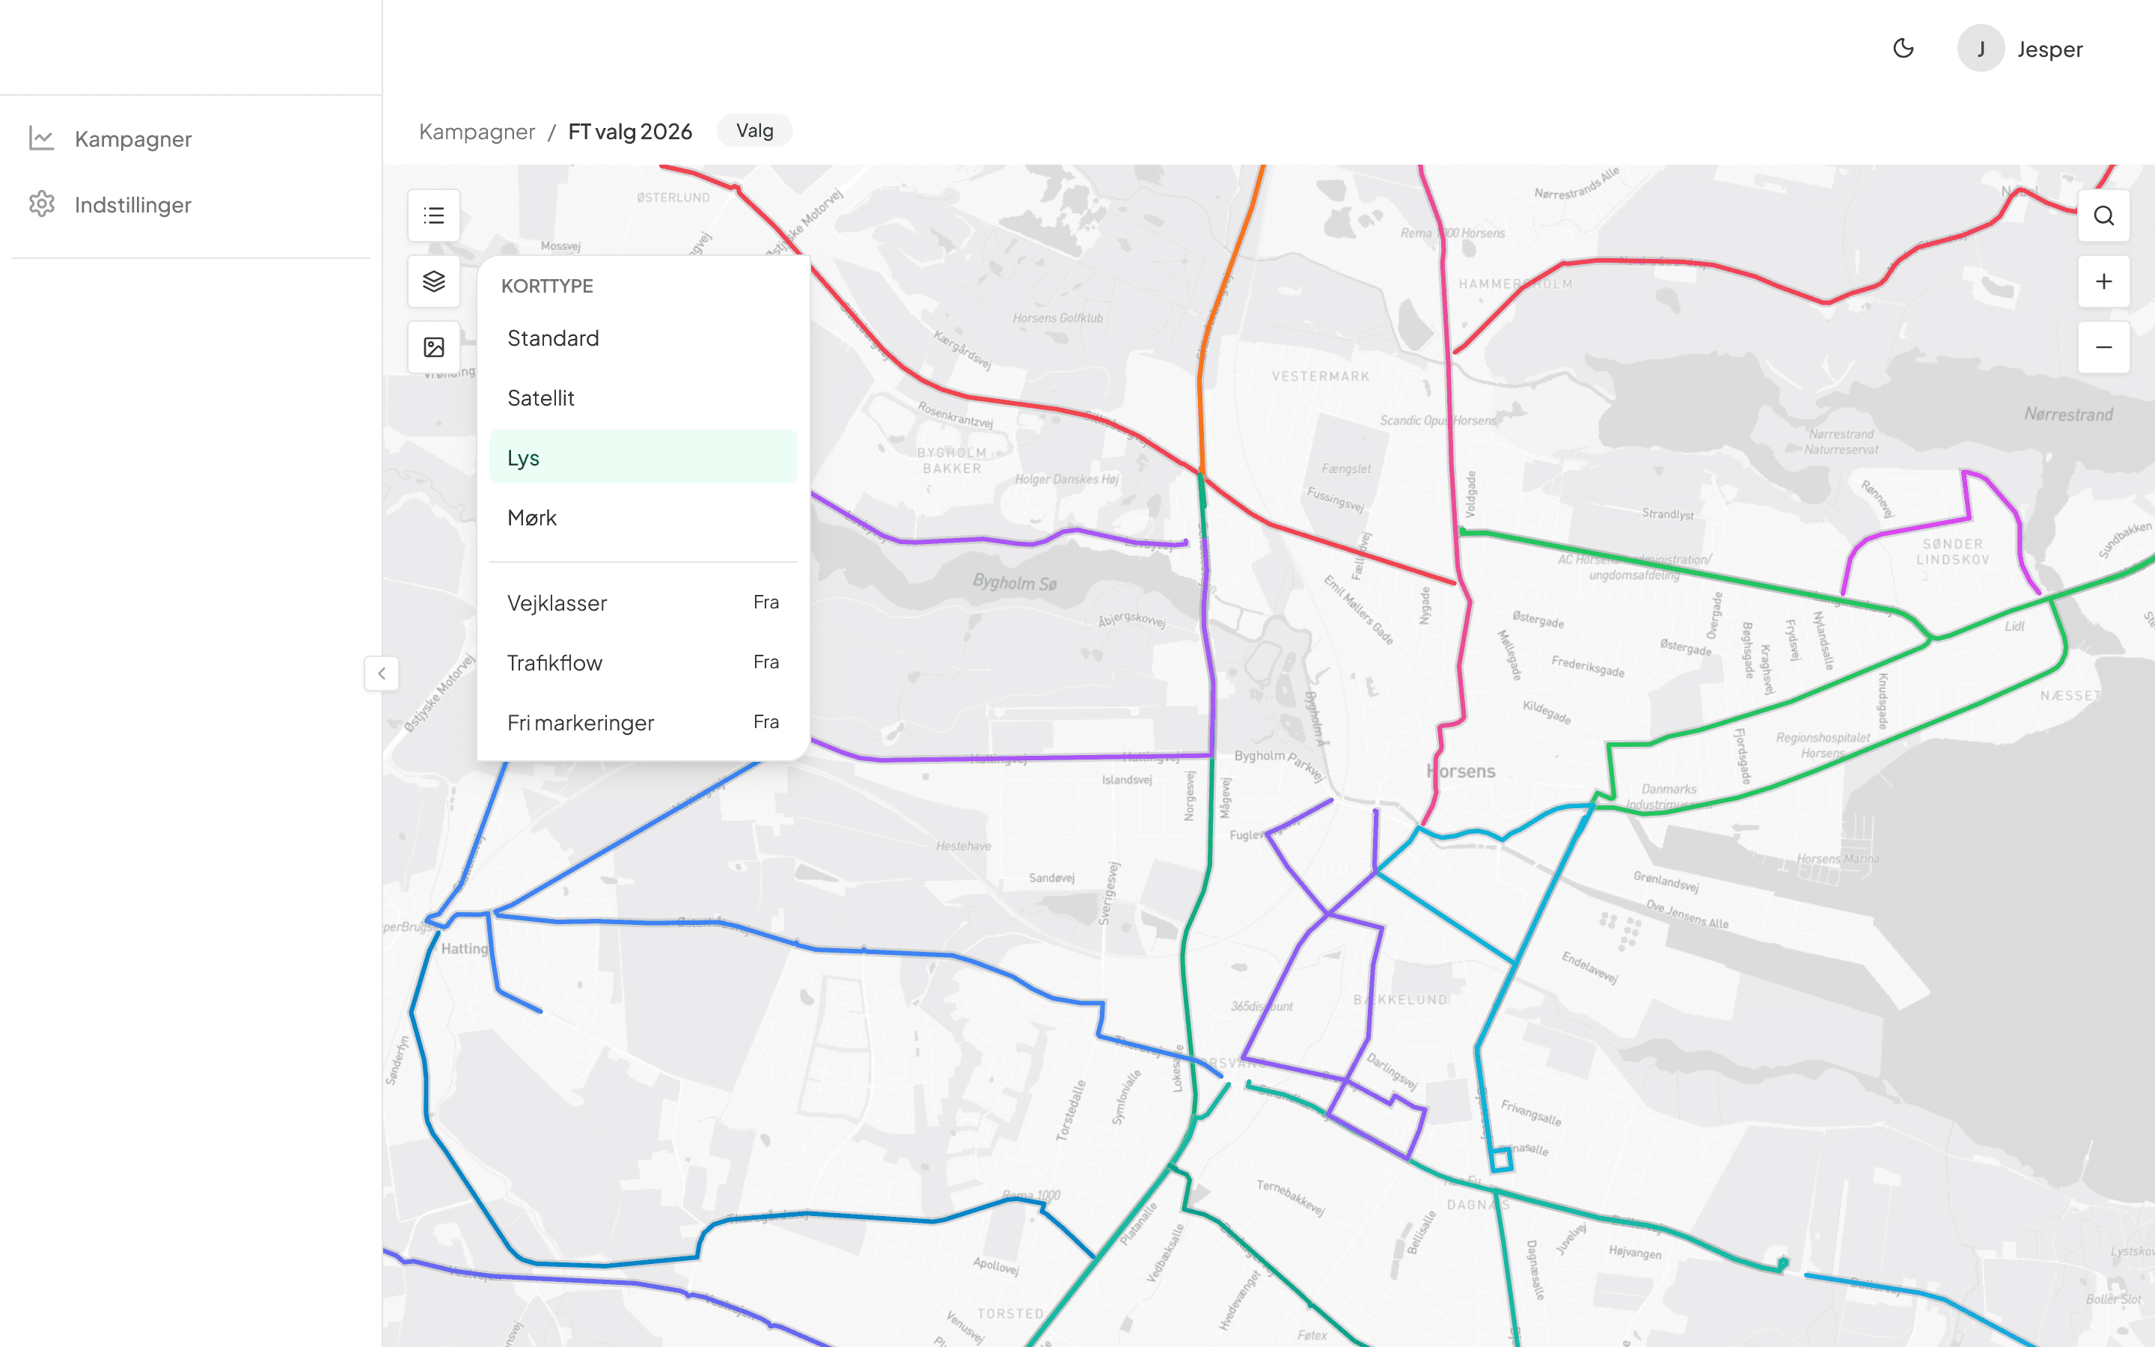Screen dimensions: 2155x1347
Task: Click the image export icon
Action: point(434,347)
